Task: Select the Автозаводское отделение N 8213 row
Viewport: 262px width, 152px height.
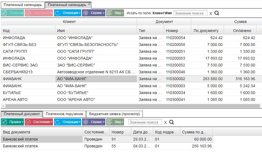Action: (131, 72)
